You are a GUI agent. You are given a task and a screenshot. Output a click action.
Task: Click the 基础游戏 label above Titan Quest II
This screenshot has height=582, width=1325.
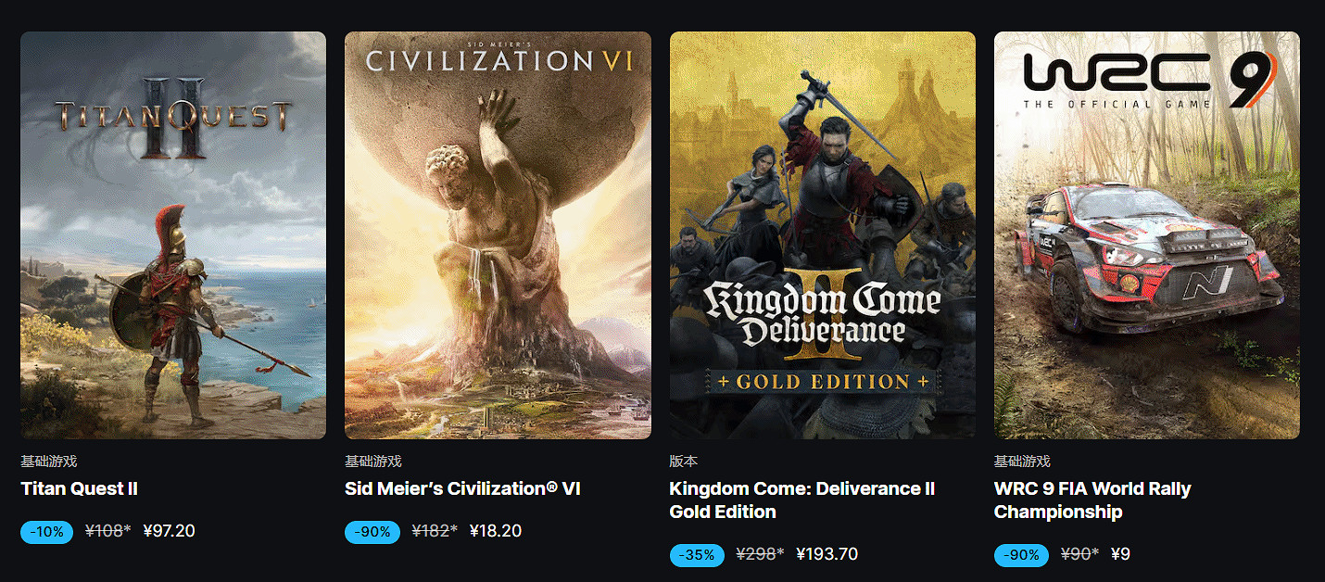[x=49, y=461]
